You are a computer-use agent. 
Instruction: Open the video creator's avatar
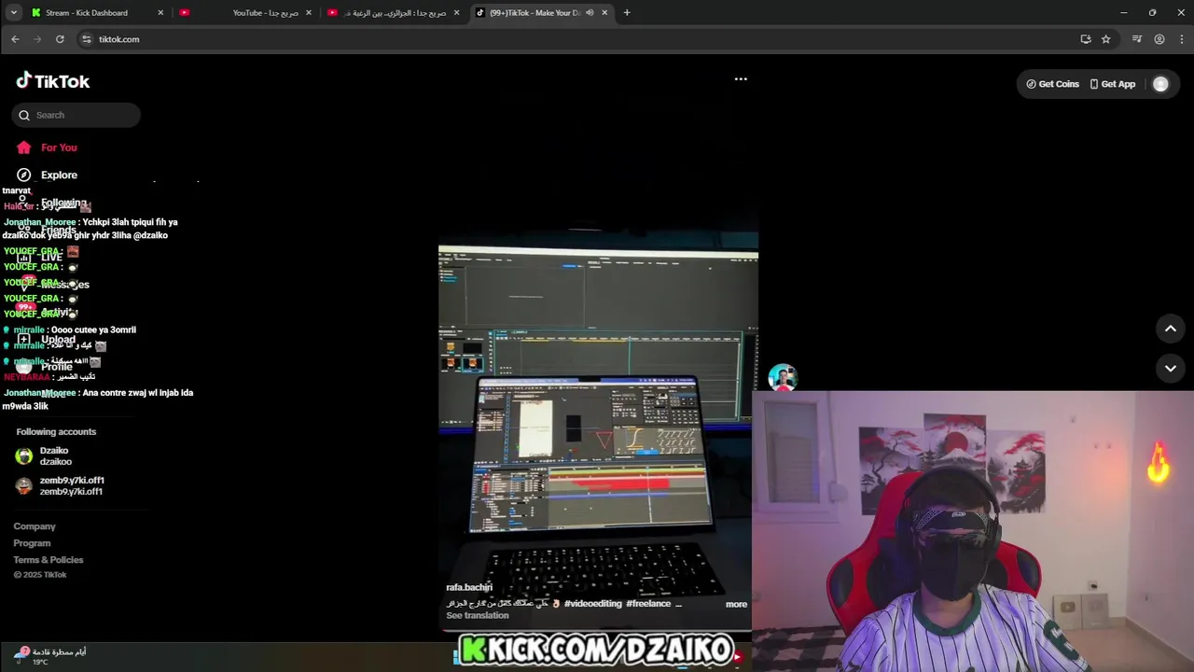point(783,377)
